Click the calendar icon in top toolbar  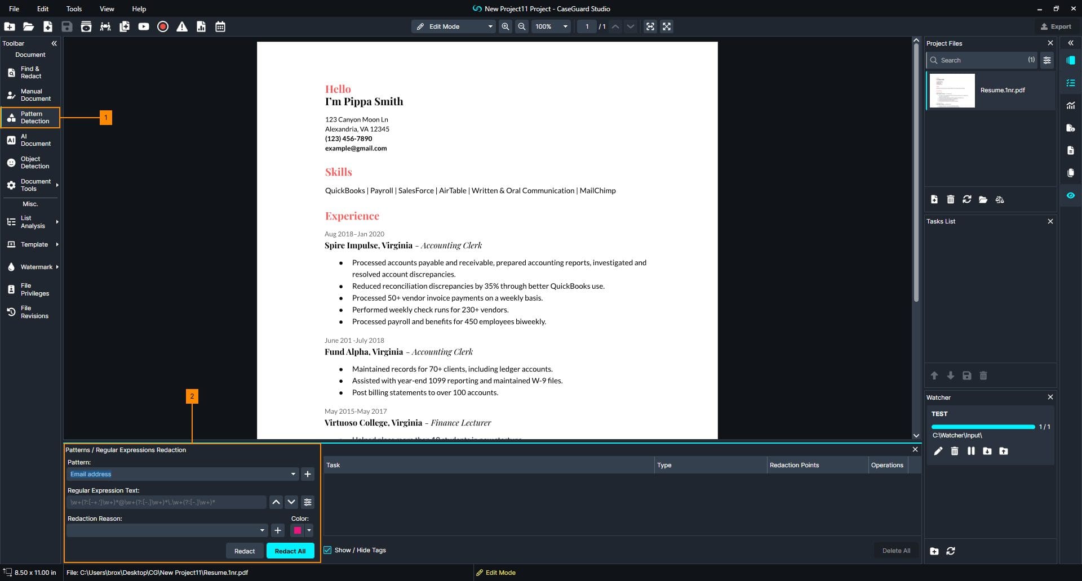point(220,26)
